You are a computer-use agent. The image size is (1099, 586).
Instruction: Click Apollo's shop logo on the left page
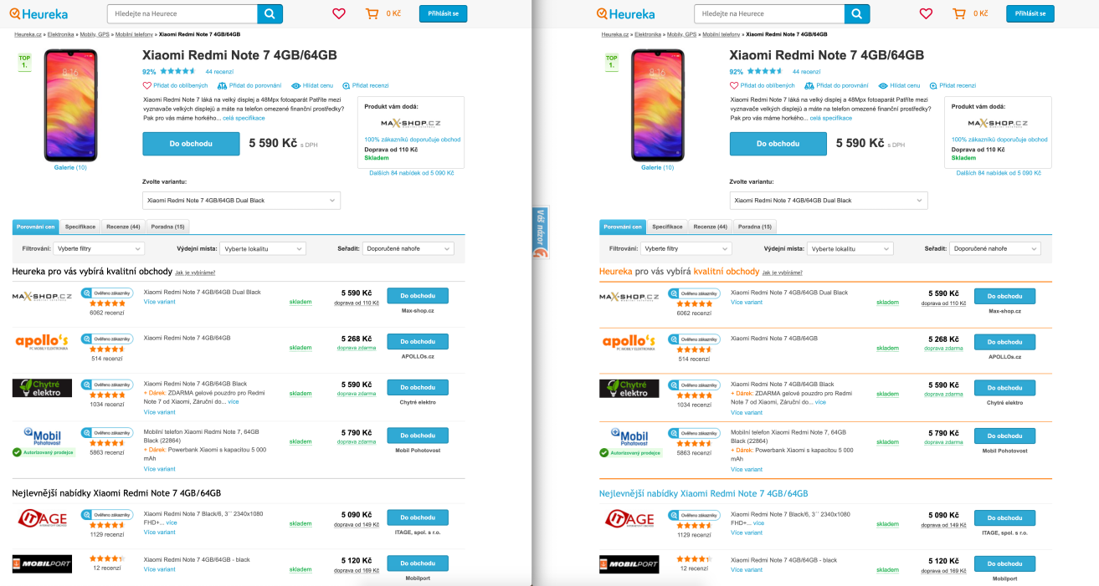(42, 341)
